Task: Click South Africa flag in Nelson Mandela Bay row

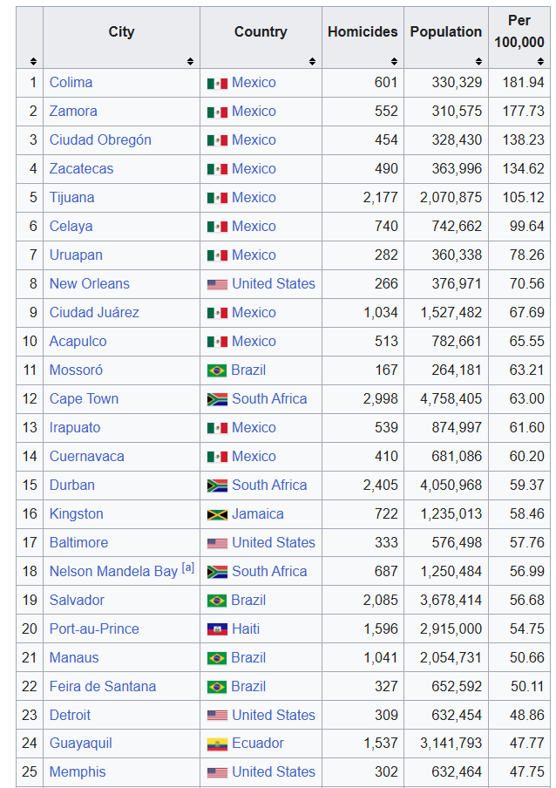Action: click(x=217, y=572)
